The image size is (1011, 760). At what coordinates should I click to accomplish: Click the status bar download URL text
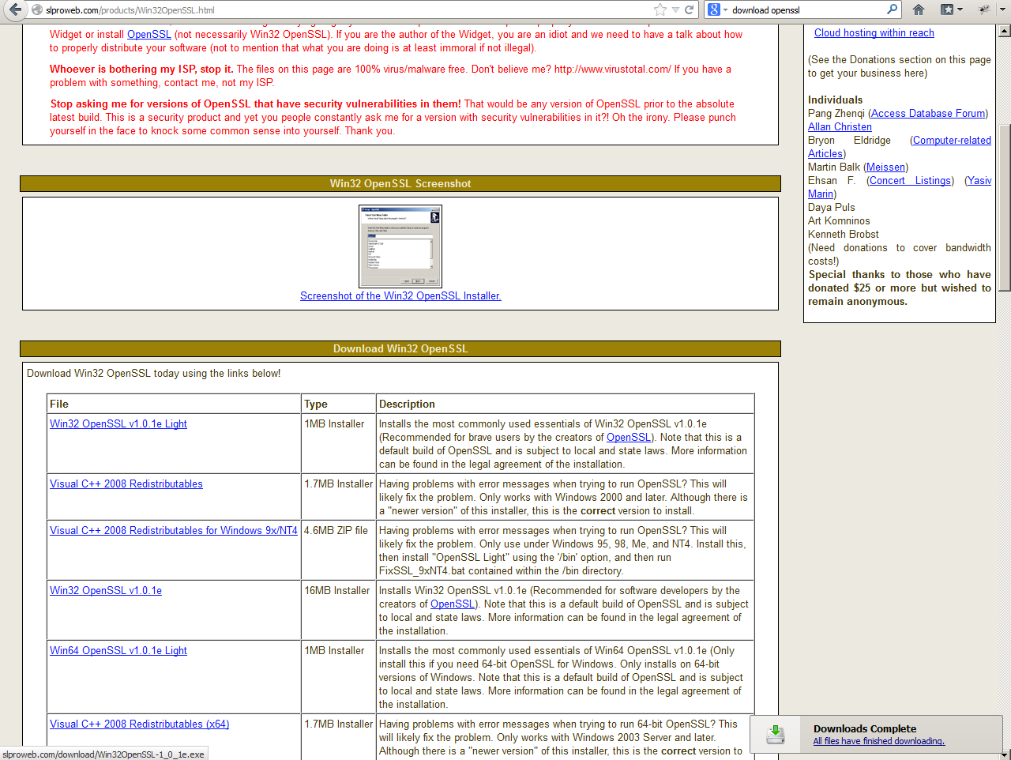point(103,754)
